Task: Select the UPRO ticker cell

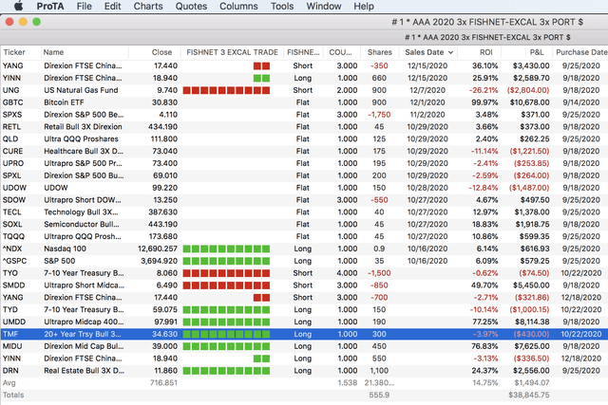Action: (13, 163)
